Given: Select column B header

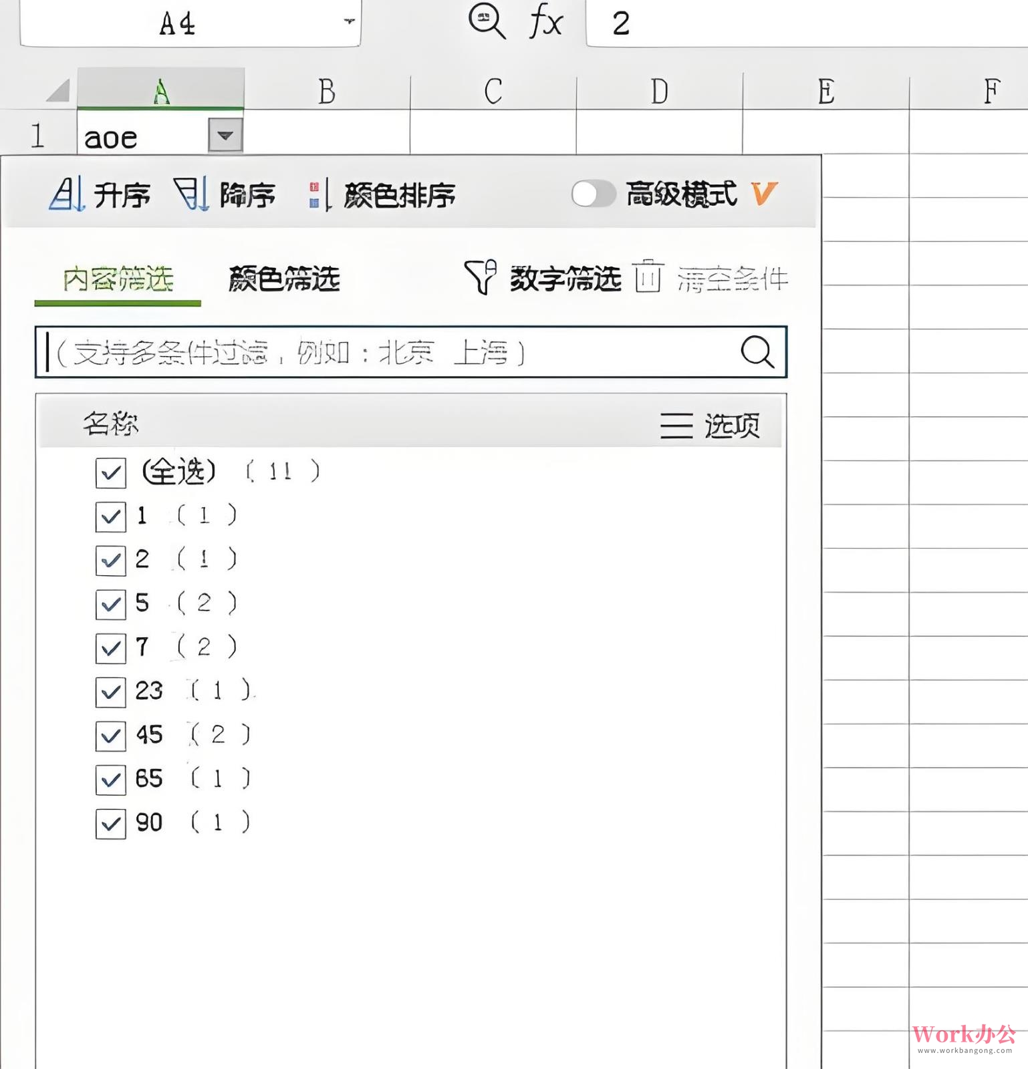Looking at the screenshot, I should (327, 91).
